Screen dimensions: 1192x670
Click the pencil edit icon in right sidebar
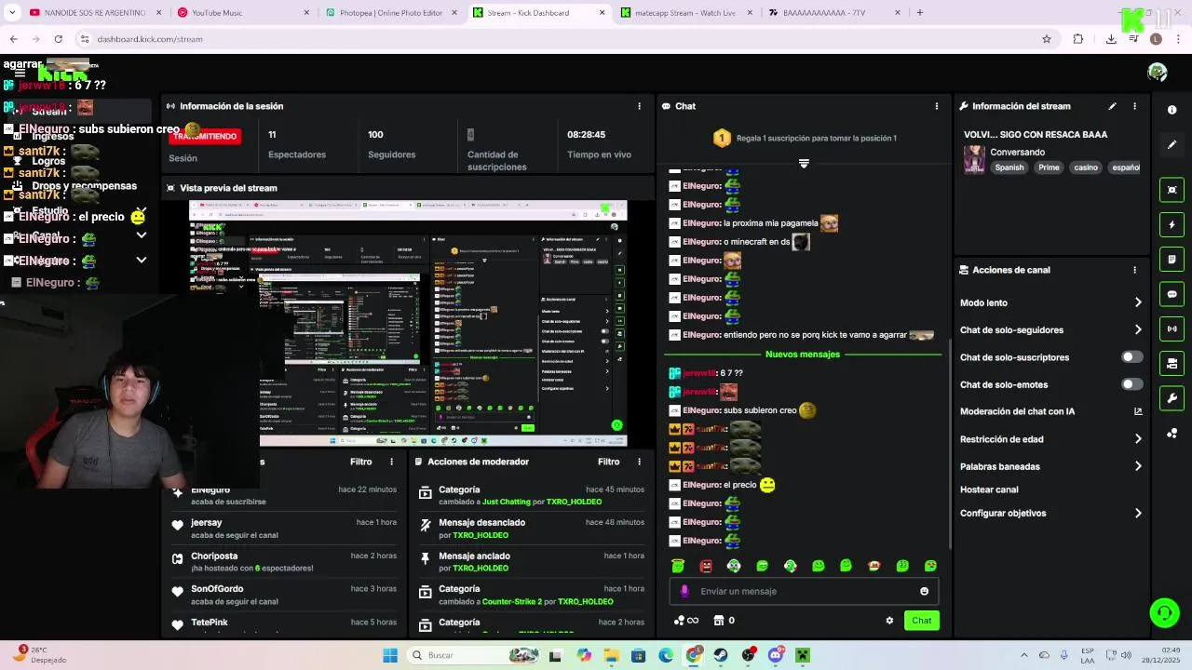click(1172, 144)
